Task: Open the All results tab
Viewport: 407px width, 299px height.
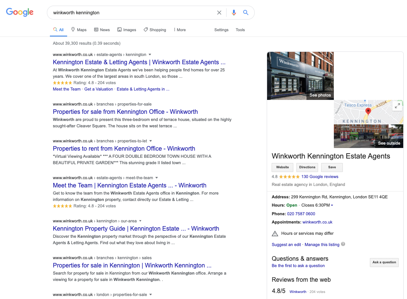Action: (59, 30)
